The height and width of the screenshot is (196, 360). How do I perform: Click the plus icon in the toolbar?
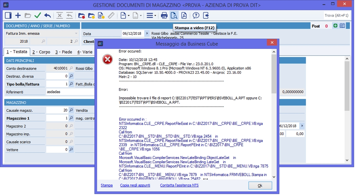tap(18, 16)
